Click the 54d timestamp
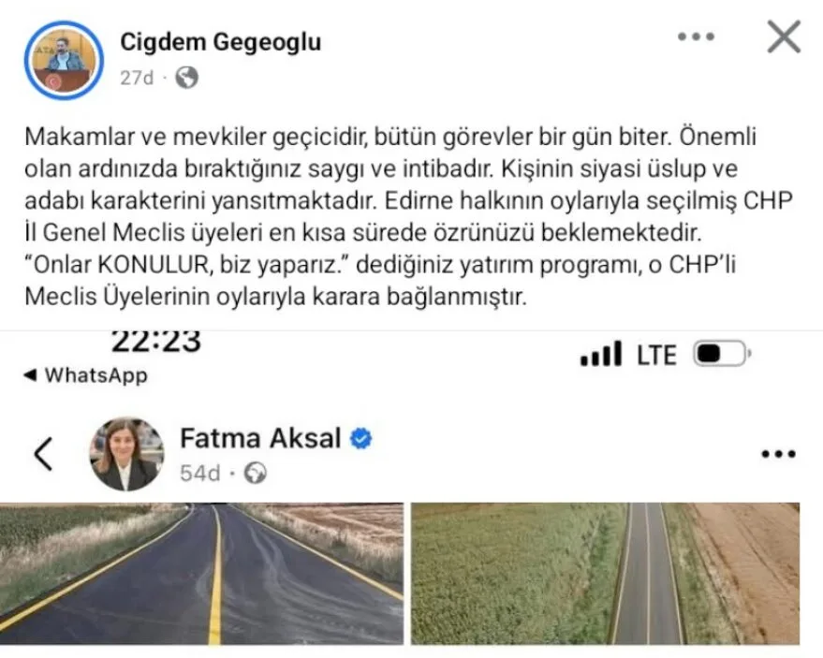 tap(200, 474)
